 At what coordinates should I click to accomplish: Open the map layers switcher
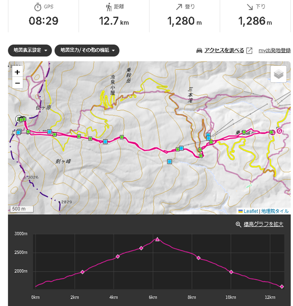click(279, 74)
